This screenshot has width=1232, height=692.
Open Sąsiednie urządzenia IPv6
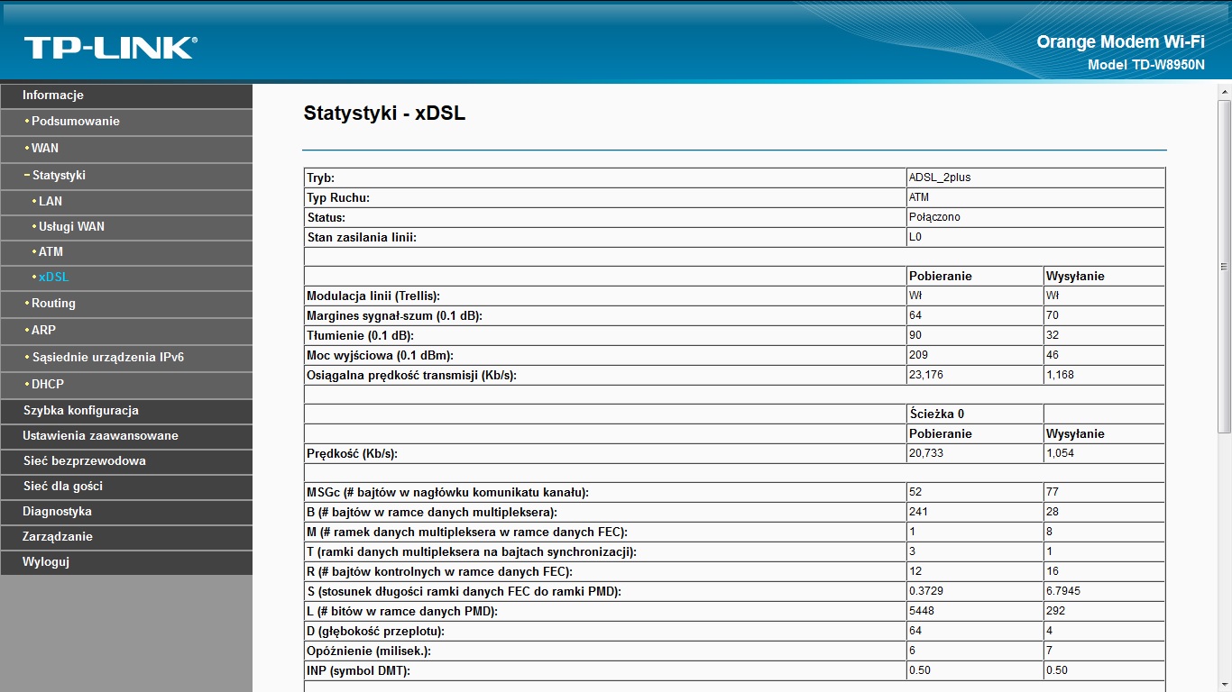pos(126,358)
